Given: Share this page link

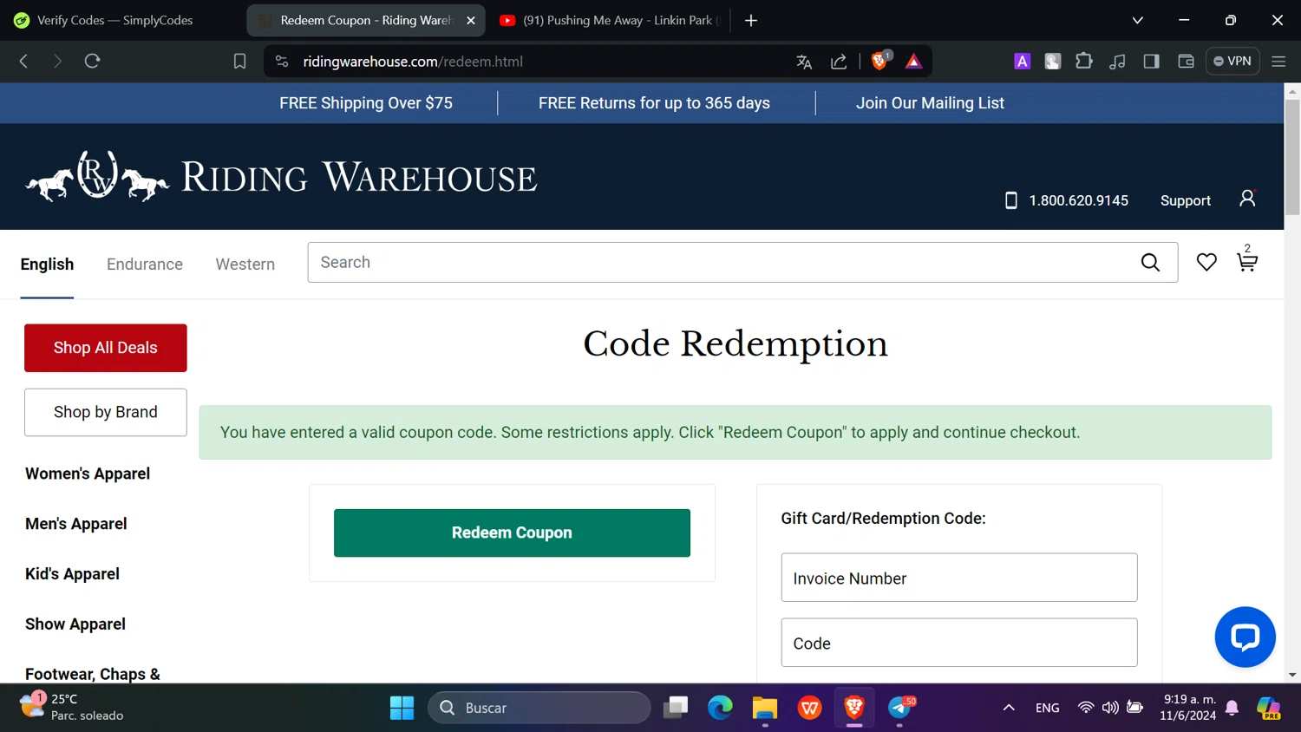Looking at the screenshot, I should [x=839, y=62].
